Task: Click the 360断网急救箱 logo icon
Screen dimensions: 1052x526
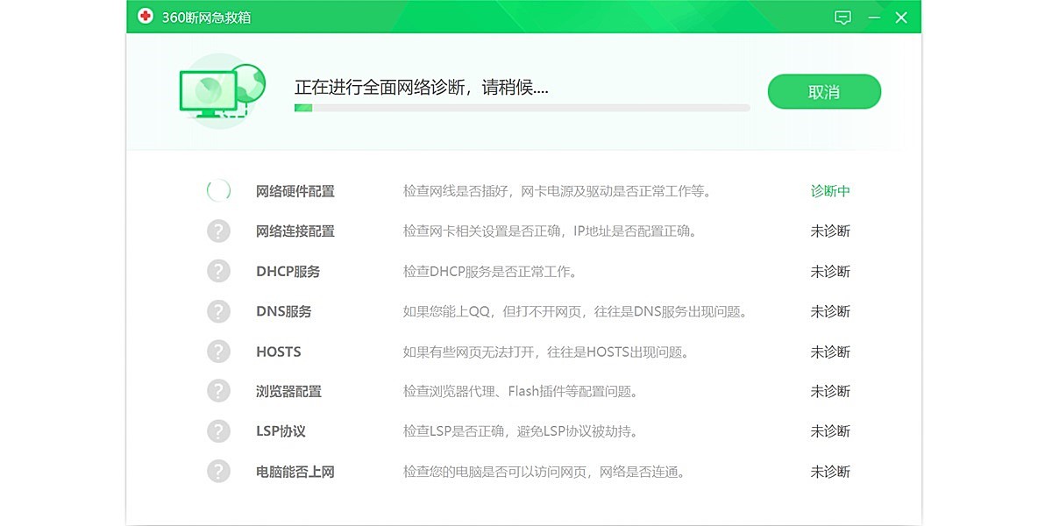Action: click(146, 16)
